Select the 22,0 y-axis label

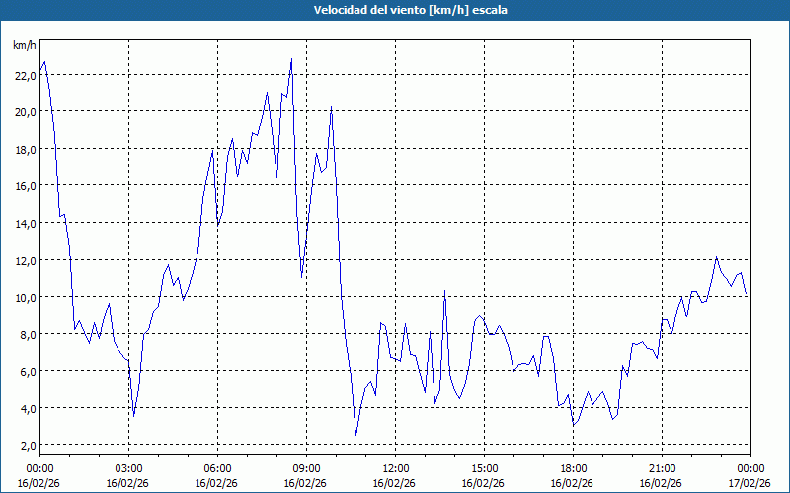click(x=25, y=75)
